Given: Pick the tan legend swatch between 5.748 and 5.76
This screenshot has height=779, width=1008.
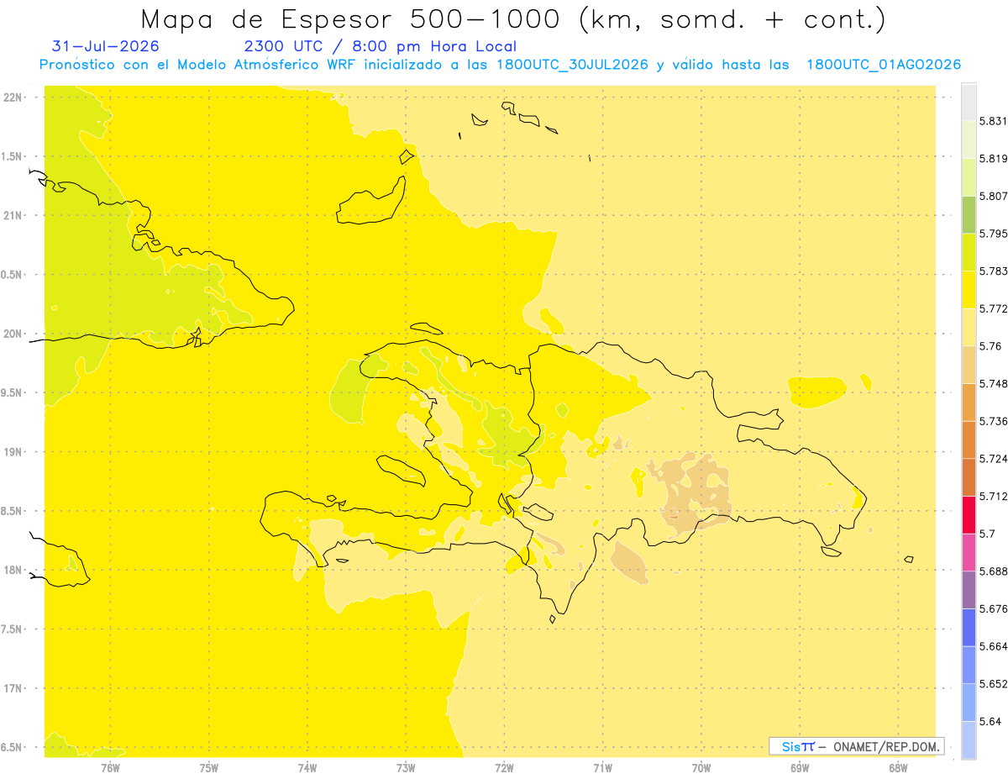Looking at the screenshot, I should [x=969, y=365].
